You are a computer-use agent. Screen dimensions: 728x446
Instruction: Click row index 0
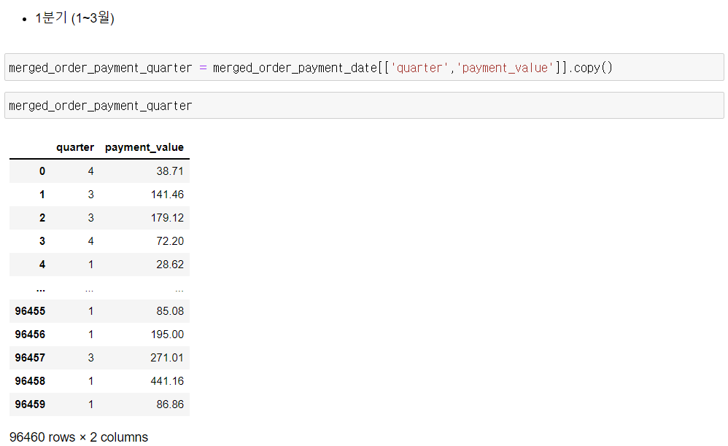click(x=42, y=171)
